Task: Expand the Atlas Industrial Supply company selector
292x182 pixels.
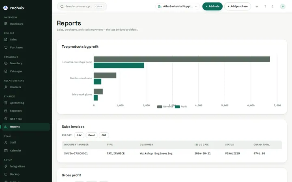Action: (178, 6)
